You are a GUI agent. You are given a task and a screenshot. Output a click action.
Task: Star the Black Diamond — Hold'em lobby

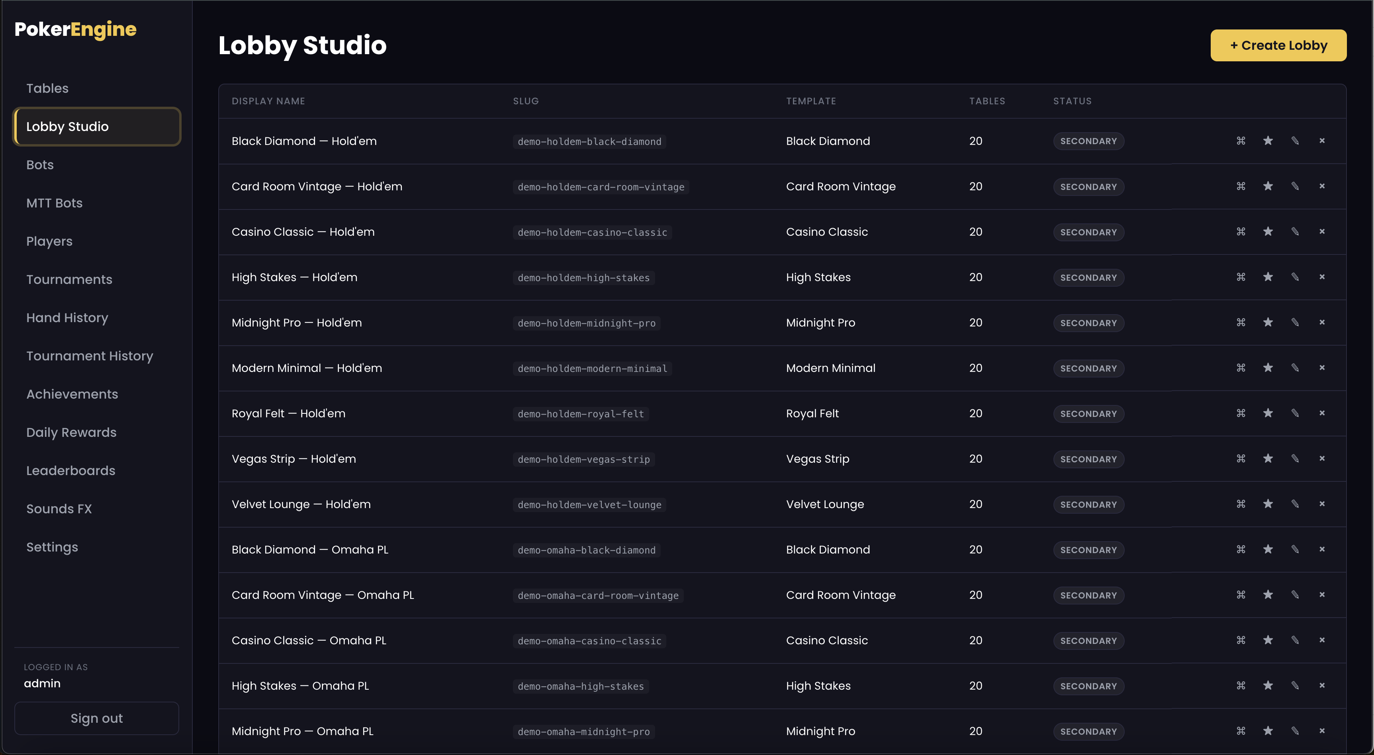(1268, 141)
